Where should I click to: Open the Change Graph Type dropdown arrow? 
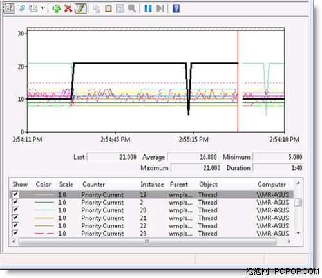43,8
